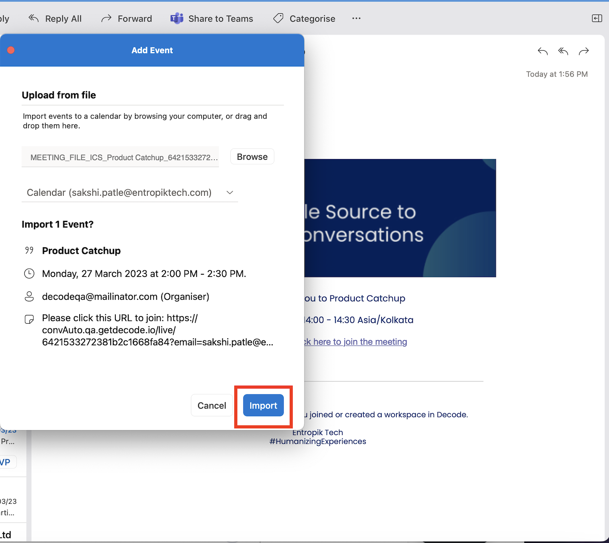The height and width of the screenshot is (543, 609).
Task: Click Reply All in toolbar
Action: point(55,18)
